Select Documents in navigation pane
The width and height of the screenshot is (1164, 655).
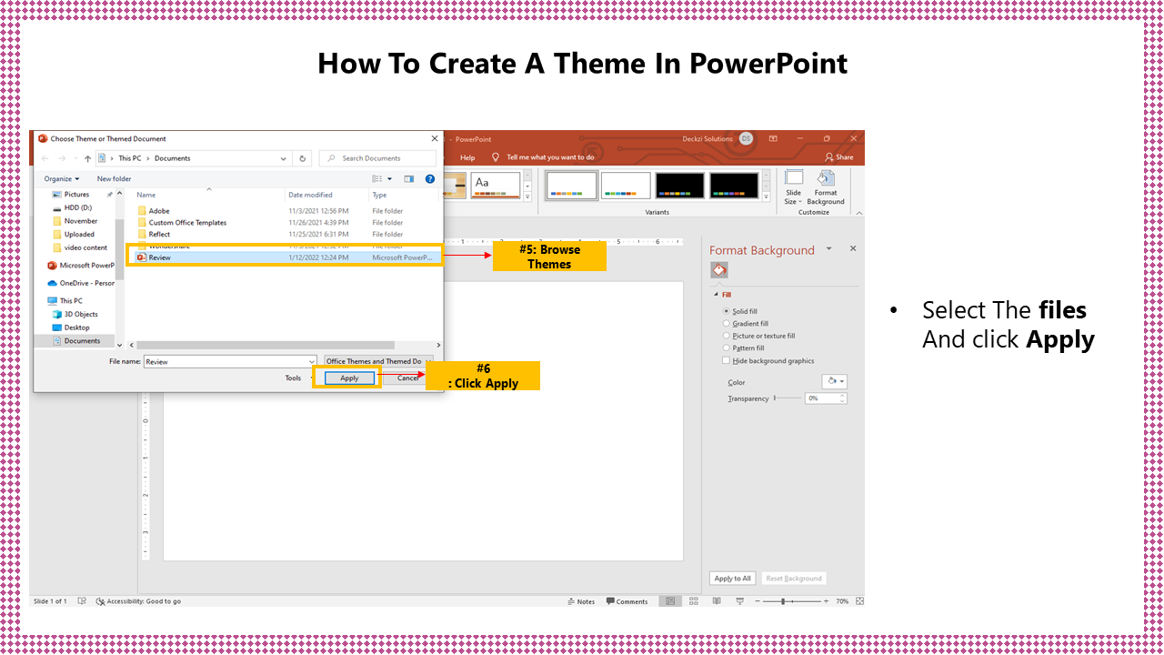(75, 341)
